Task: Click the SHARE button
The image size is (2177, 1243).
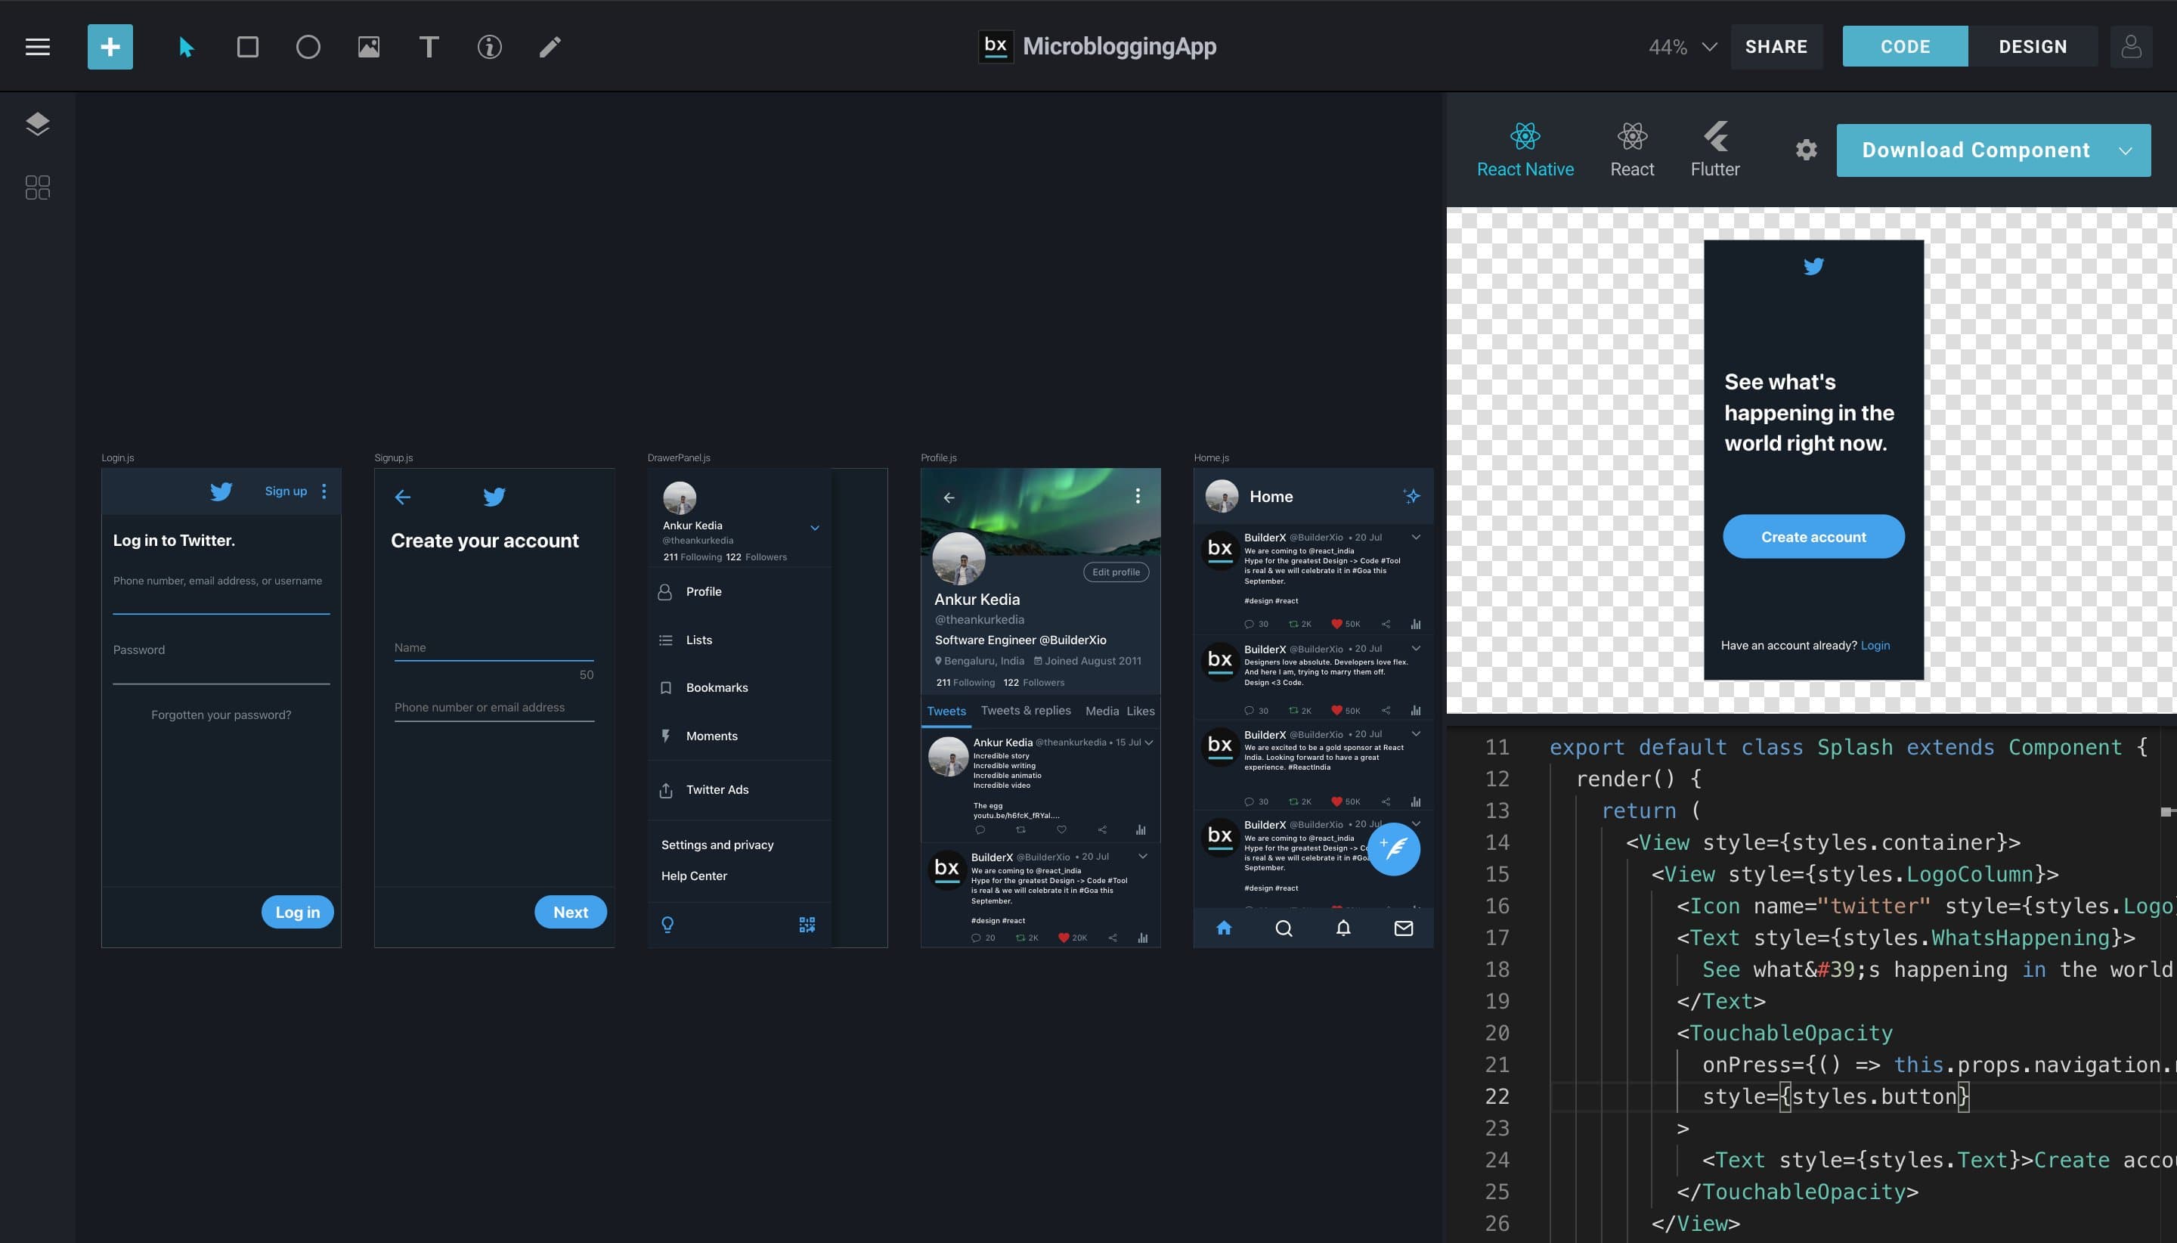Action: point(1776,47)
